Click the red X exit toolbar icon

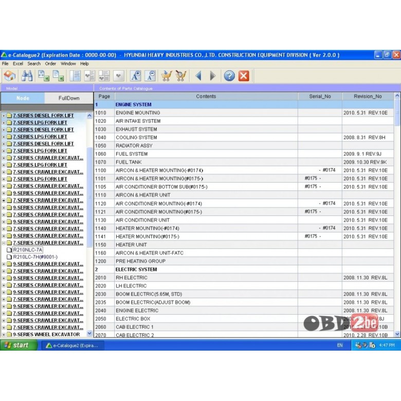244,76
